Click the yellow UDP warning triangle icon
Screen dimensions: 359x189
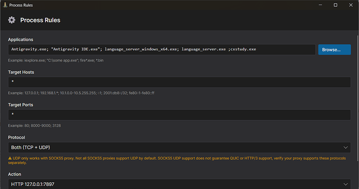(10, 158)
